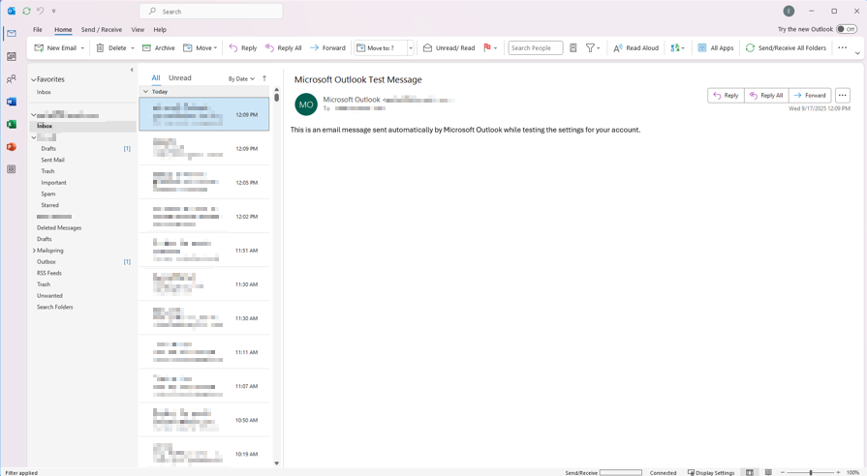Open Sent Mail folder
This screenshot has width=867, height=476.
(x=52, y=161)
